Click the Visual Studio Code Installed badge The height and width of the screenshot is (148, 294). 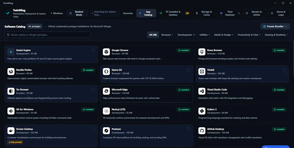point(279,90)
